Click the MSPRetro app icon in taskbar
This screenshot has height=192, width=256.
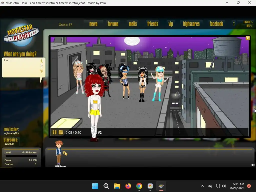pyautogui.click(x=161, y=186)
